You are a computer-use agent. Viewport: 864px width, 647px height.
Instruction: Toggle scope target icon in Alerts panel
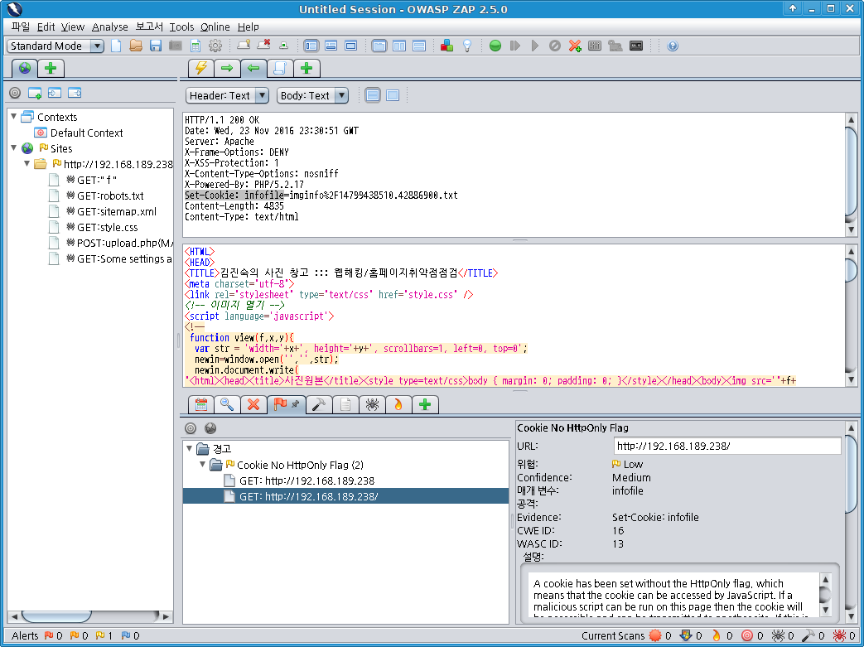pyautogui.click(x=191, y=428)
